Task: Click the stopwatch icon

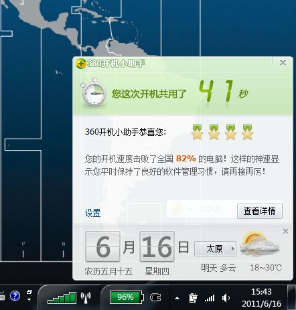Action: coord(94,92)
